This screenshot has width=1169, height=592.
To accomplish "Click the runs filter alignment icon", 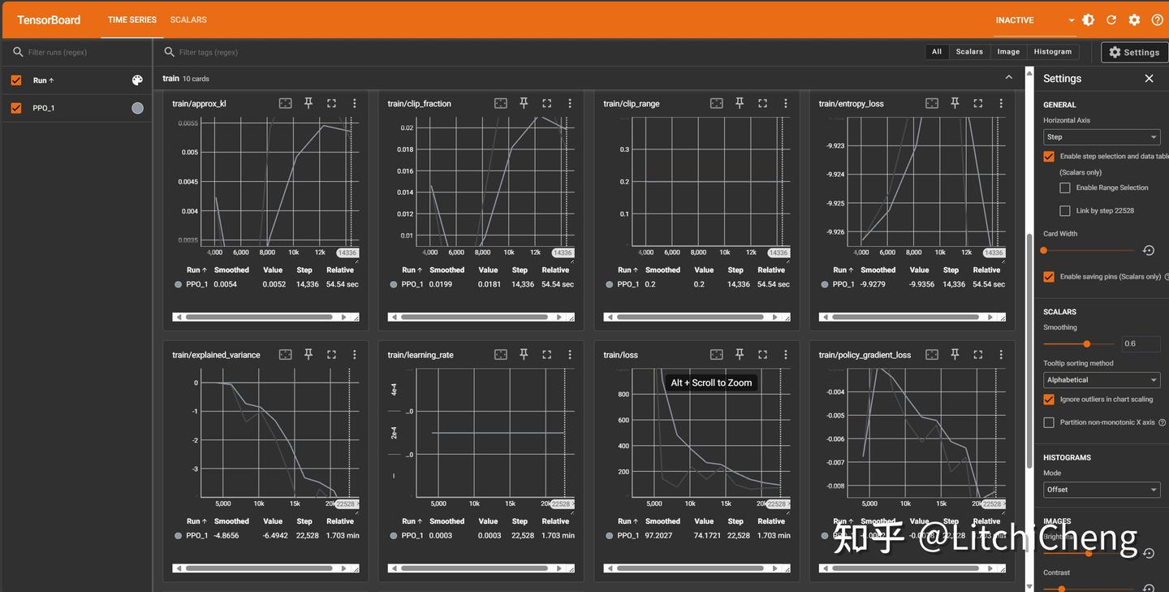I will point(137,80).
